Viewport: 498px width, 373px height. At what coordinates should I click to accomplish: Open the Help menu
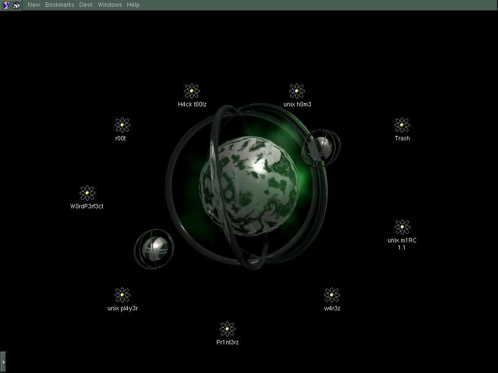133,5
